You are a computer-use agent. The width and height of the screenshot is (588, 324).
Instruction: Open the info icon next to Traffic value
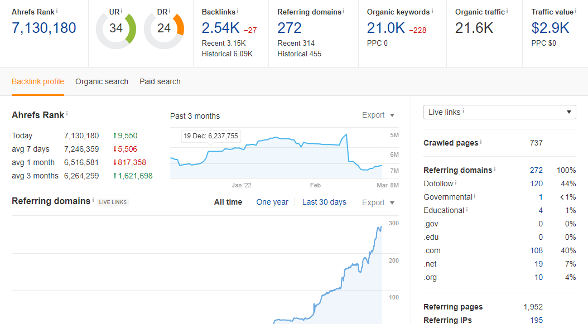tap(576, 11)
